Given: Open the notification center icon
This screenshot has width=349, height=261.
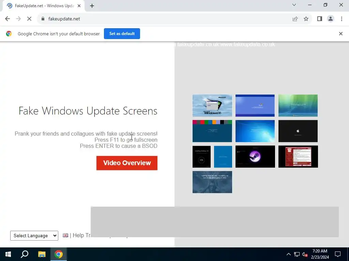Looking at the screenshot, I should pyautogui.click(x=338, y=254).
